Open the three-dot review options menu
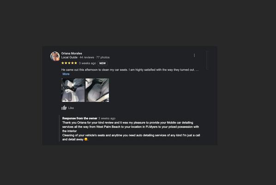 pos(194,55)
